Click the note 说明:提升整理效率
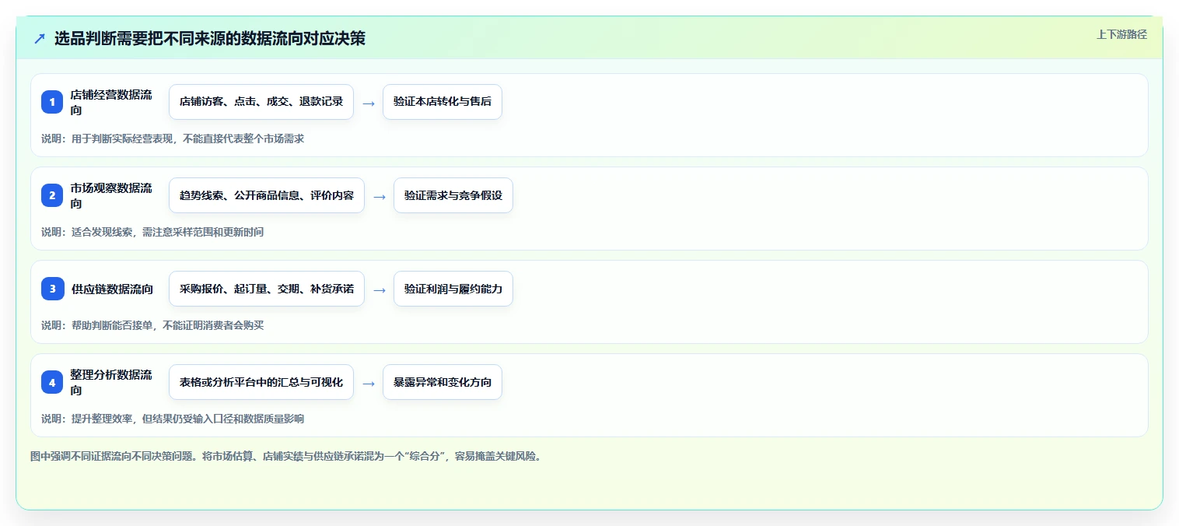Screen dimensions: 1179x526 click(173, 419)
